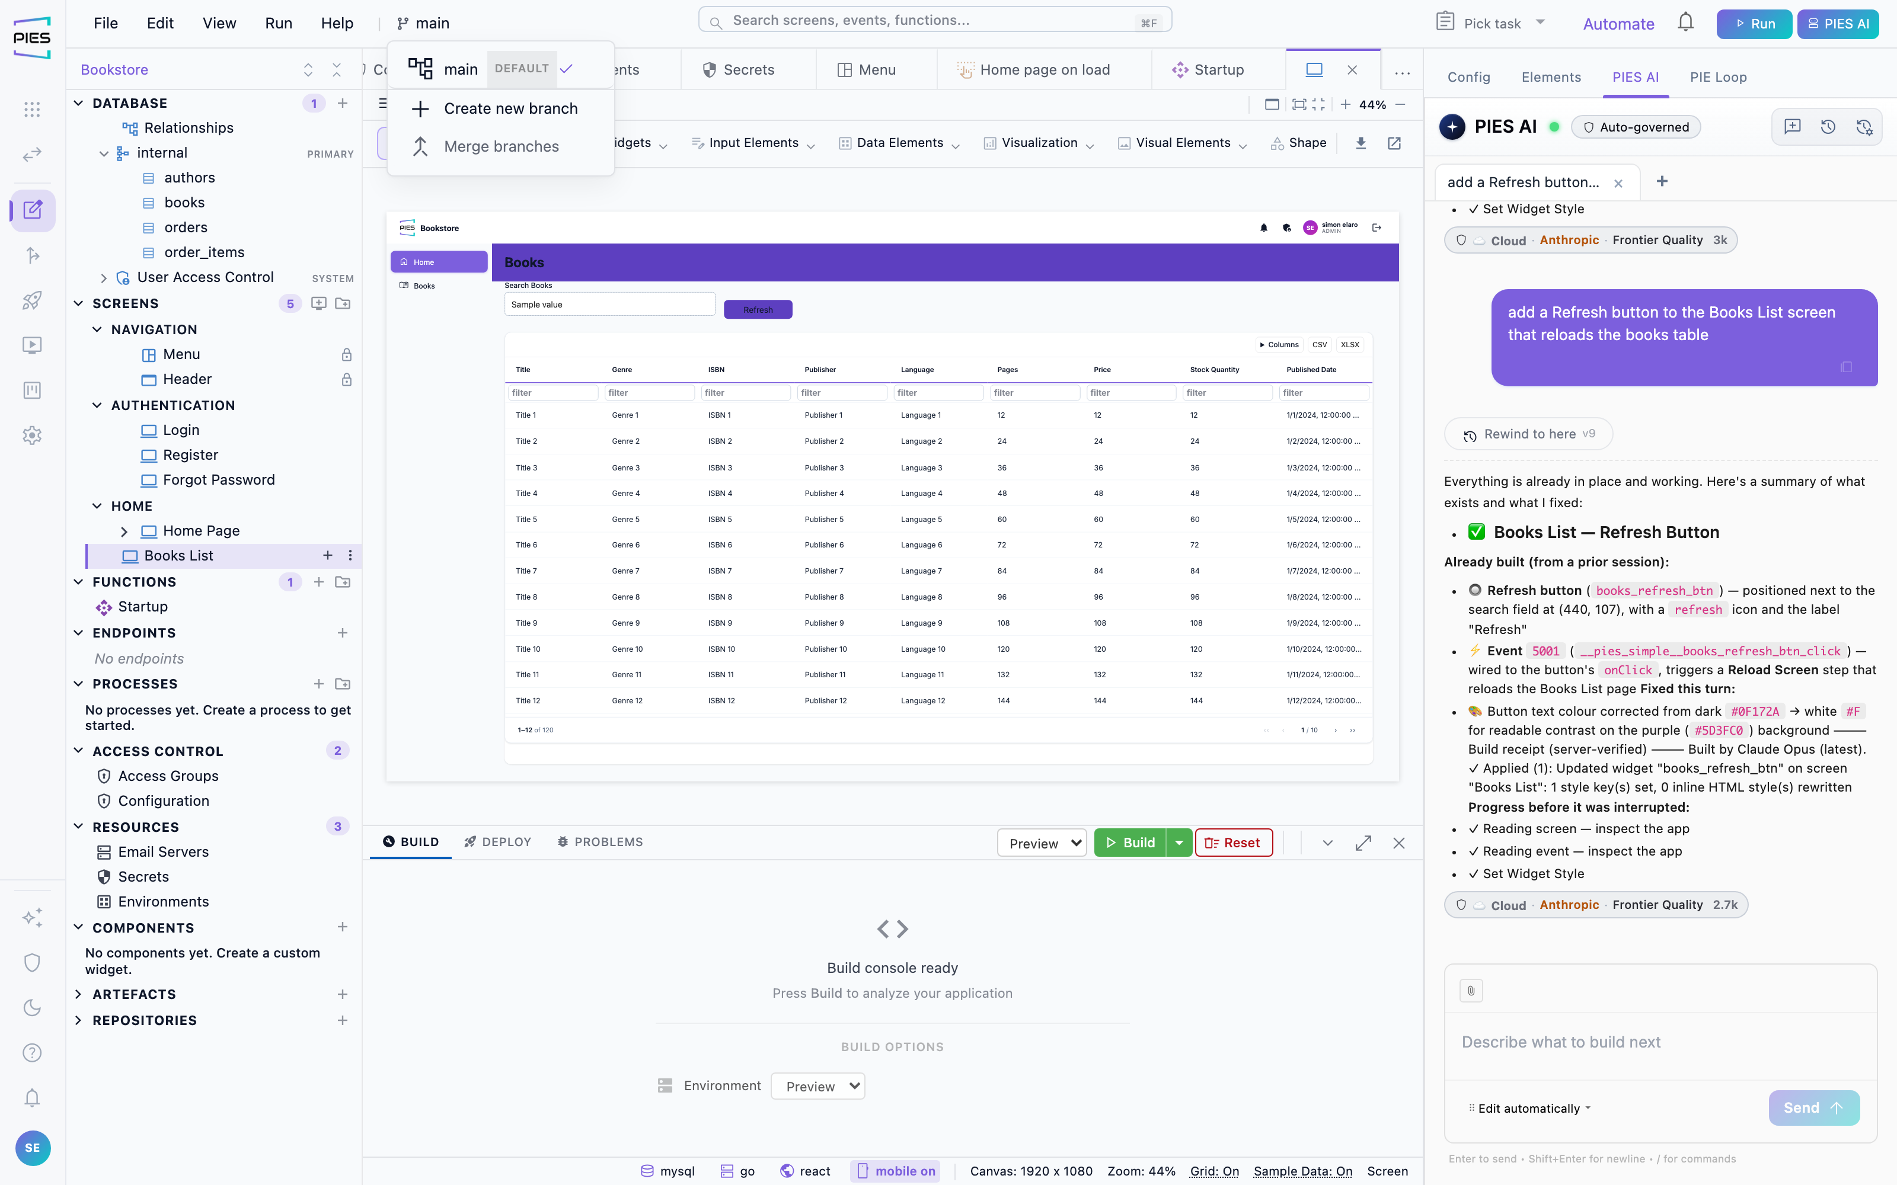The image size is (1897, 1185).
Task: Open the Environment Preview dropdown
Action: [x=817, y=1086]
